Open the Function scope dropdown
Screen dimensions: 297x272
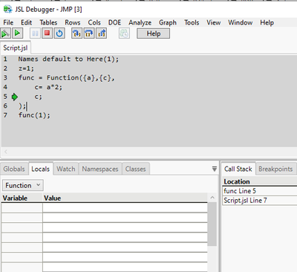(x=23, y=185)
